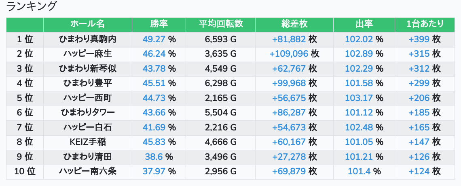The width and height of the screenshot is (461, 186).
Task: Click the ホール名 column header
Action: point(87,24)
